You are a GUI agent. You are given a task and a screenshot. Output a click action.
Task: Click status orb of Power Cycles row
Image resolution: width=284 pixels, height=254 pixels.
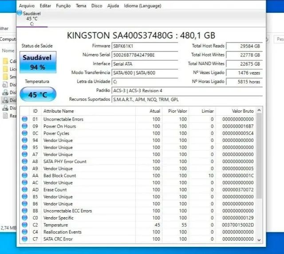pyautogui.click(x=25, y=133)
